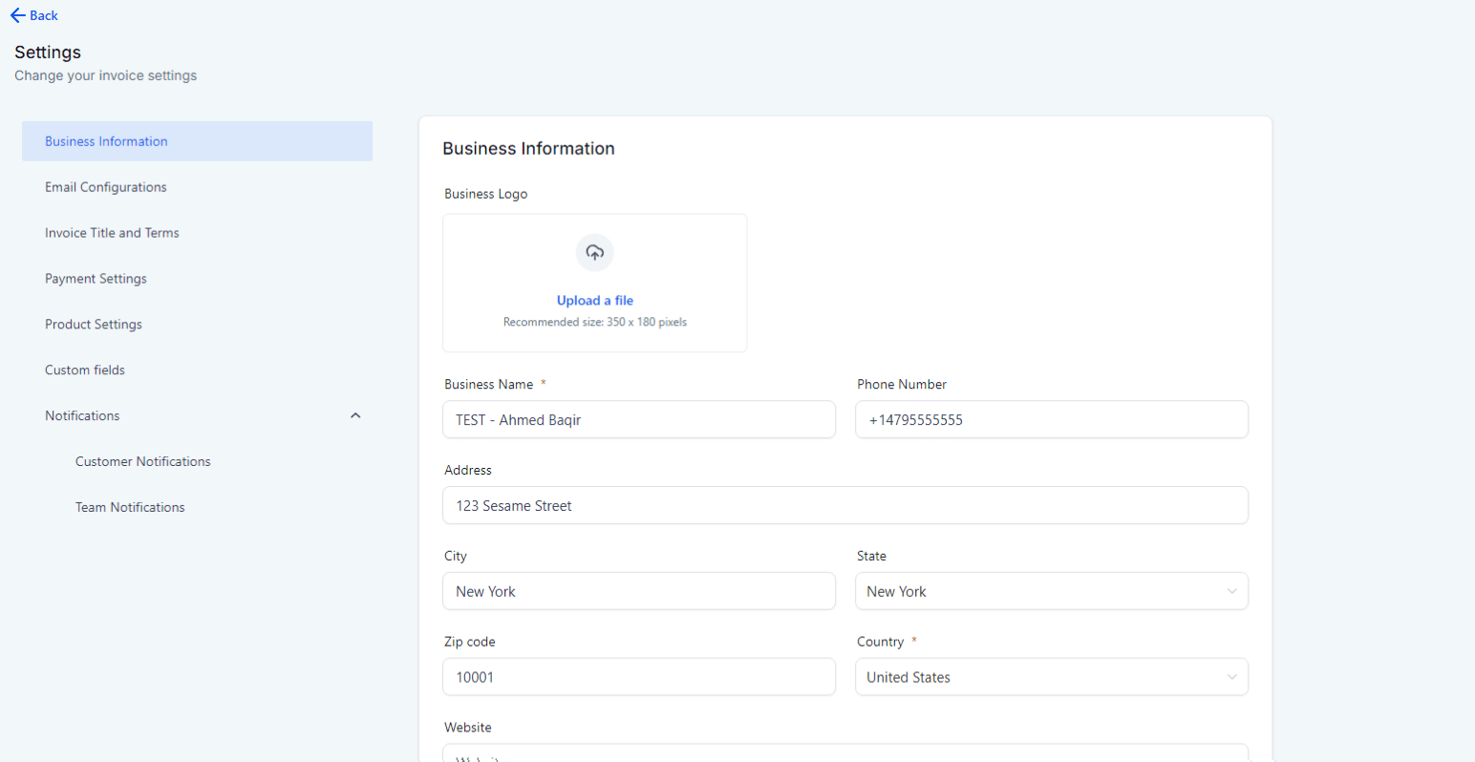Image resolution: width=1475 pixels, height=762 pixels.
Task: Click the Address input field
Action: click(844, 505)
